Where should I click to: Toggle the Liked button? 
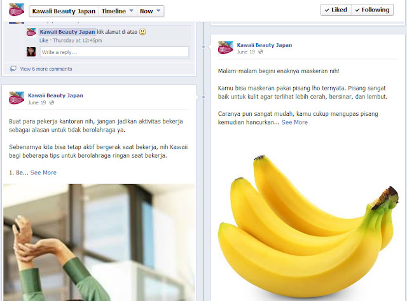[336, 10]
